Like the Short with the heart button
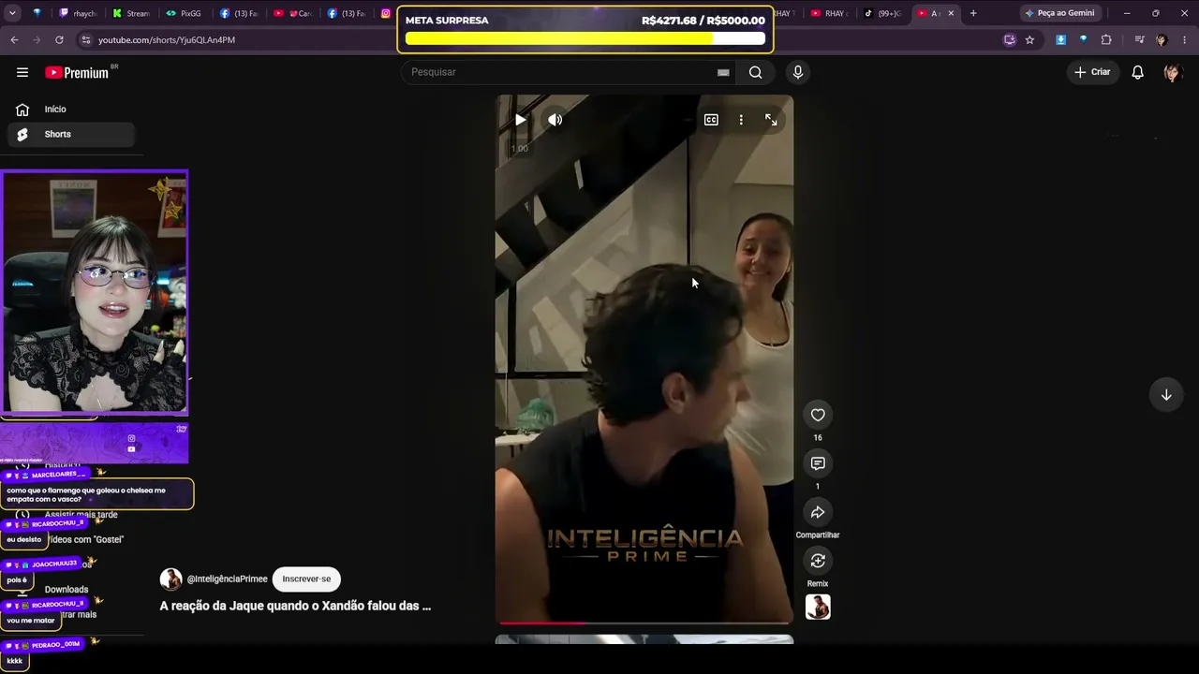Viewport: 1199px width, 674px height. (818, 415)
